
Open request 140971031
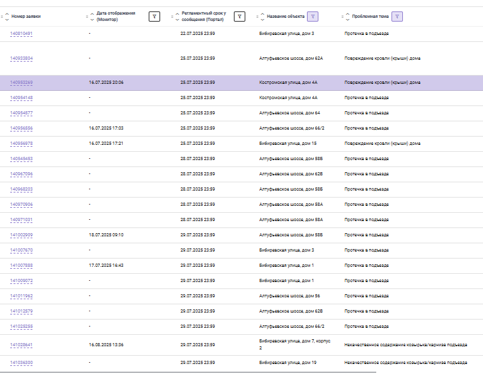coord(21,220)
